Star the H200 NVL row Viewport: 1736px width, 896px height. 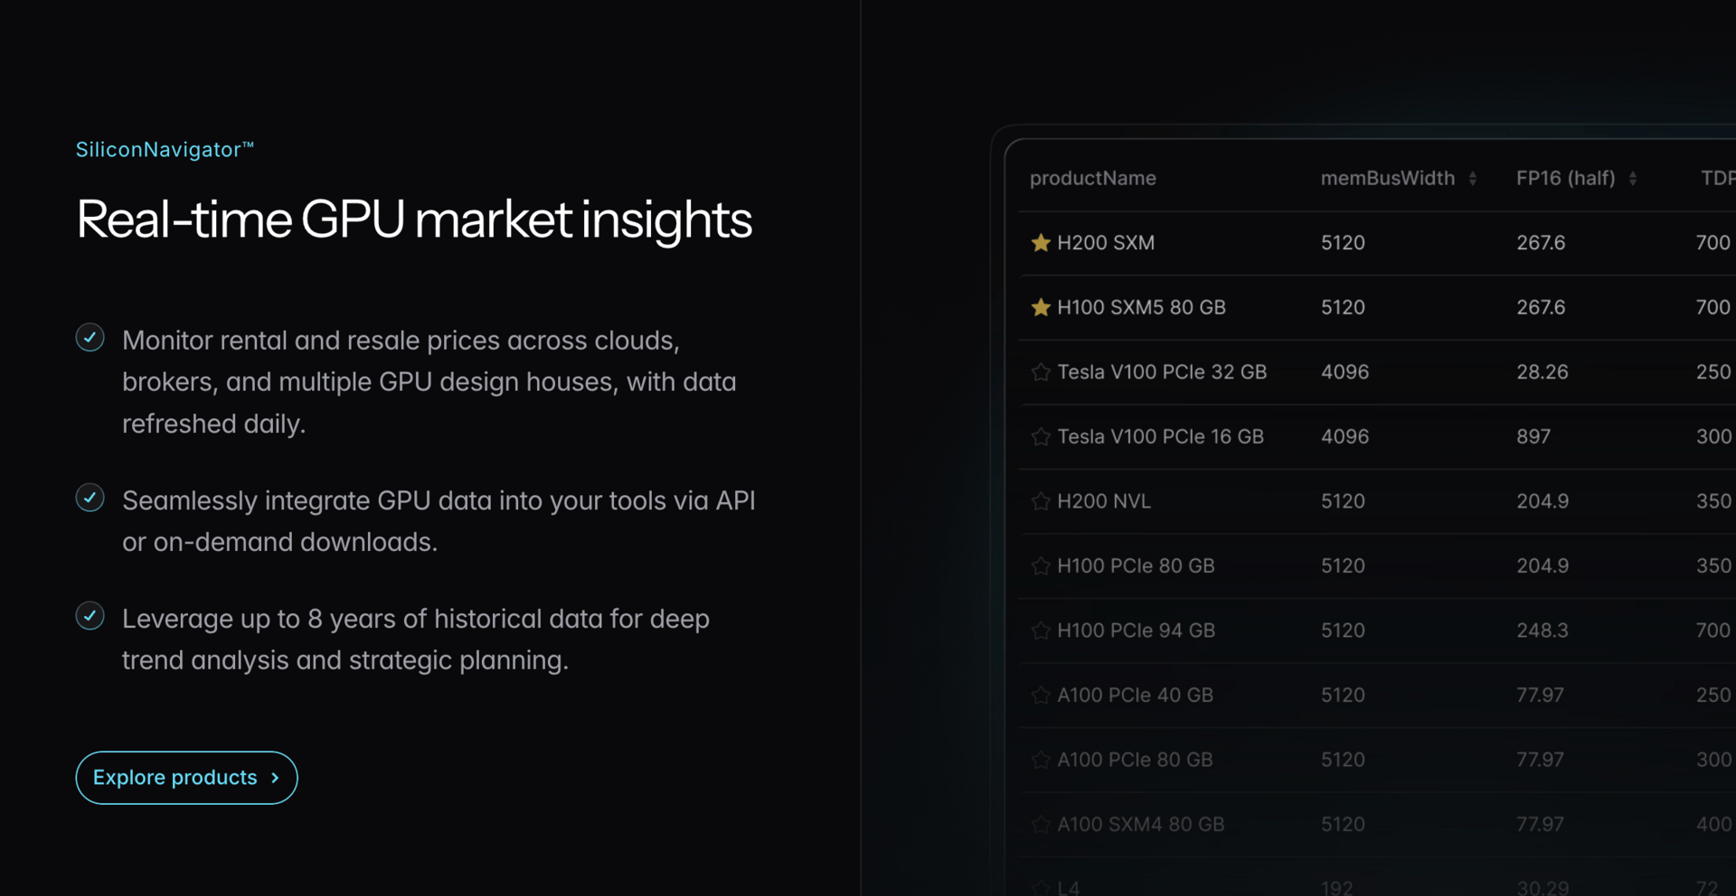(1041, 501)
